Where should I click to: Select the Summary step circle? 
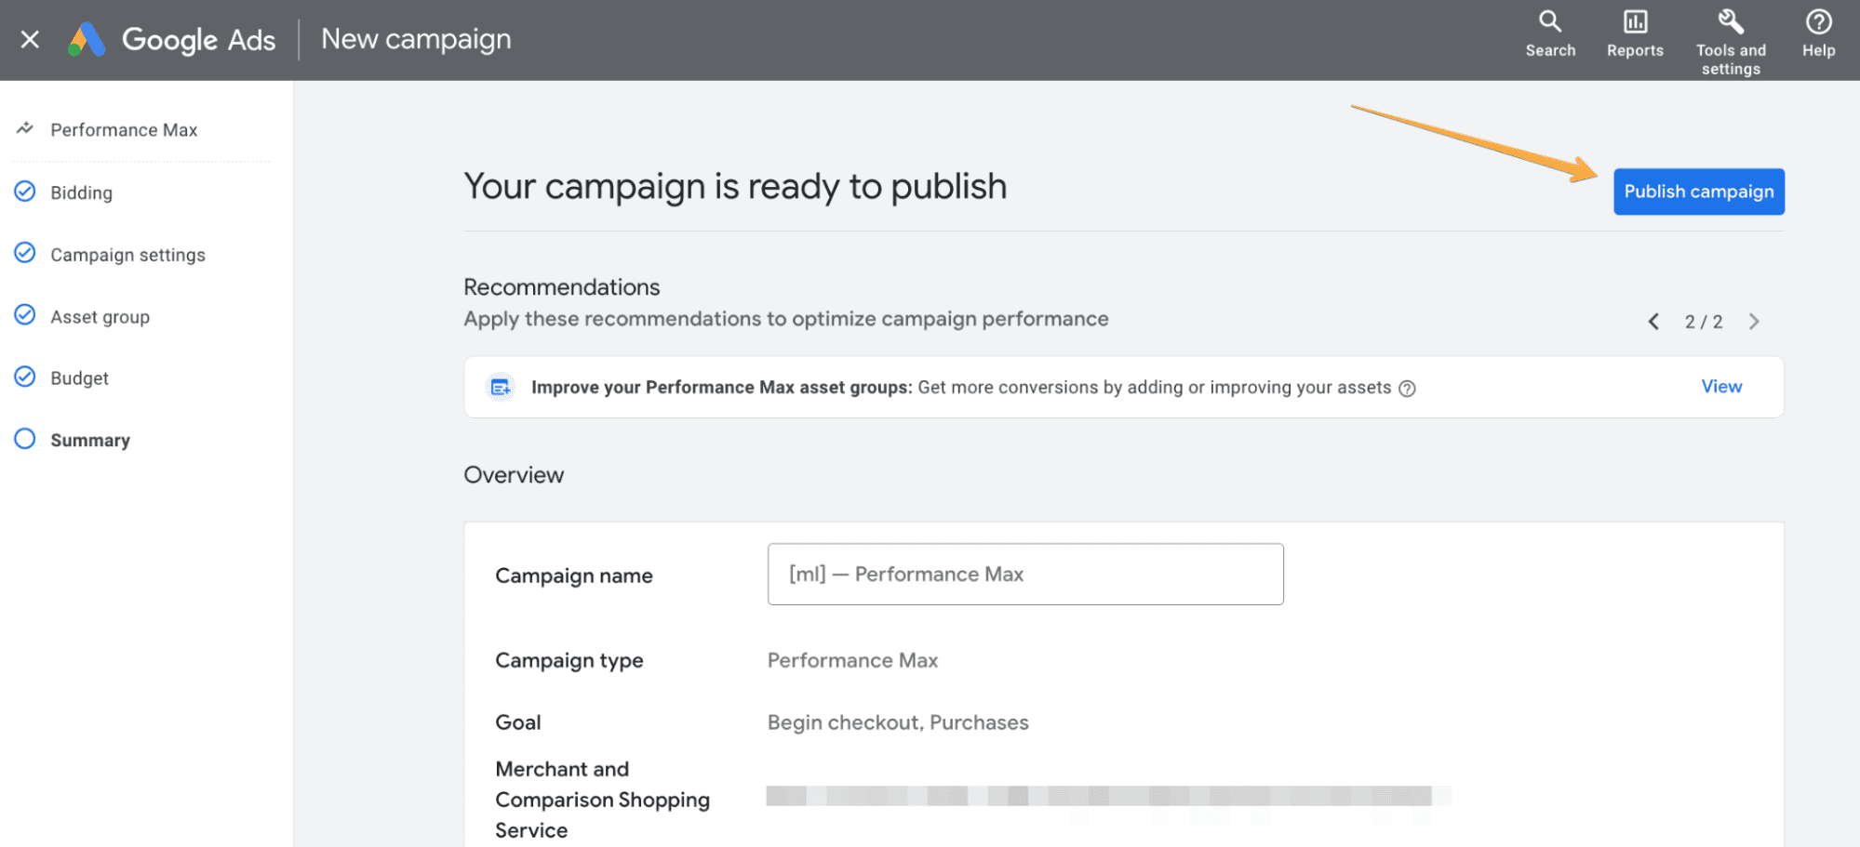(x=25, y=439)
